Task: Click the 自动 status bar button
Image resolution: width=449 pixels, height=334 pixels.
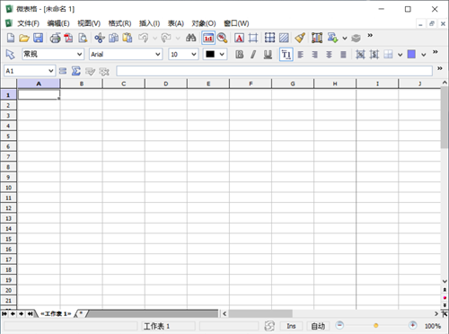Action: click(318, 326)
